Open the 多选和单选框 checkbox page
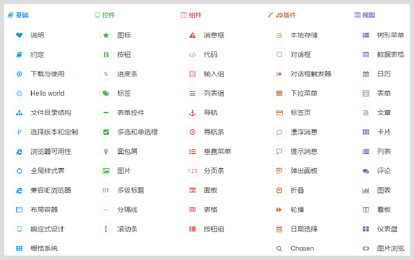 [137, 132]
